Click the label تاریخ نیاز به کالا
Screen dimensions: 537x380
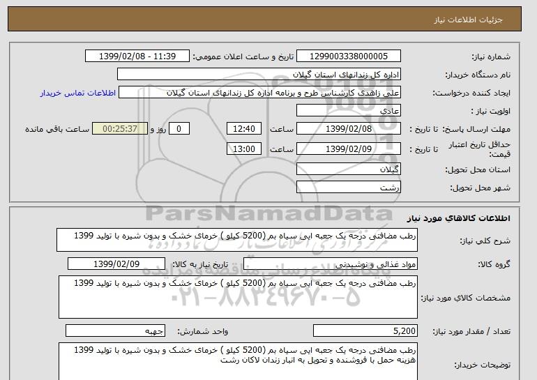pyautogui.click(x=200, y=264)
